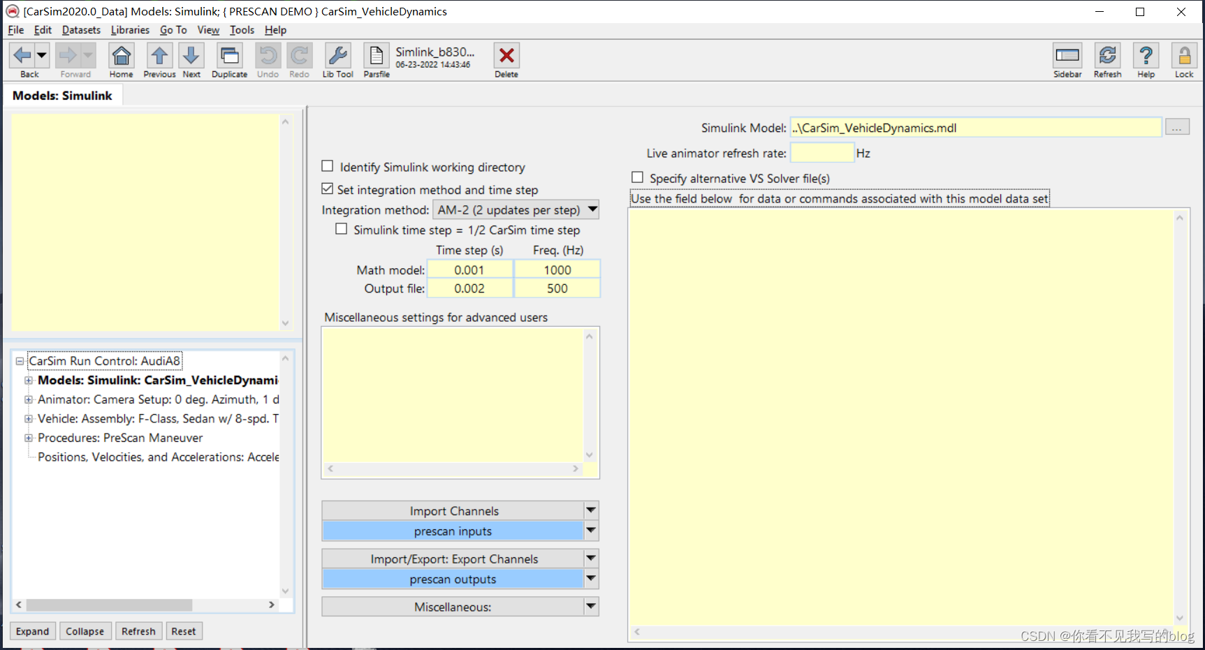Click the Math model frequency 1000 field
The image size is (1205, 650).
click(x=557, y=269)
